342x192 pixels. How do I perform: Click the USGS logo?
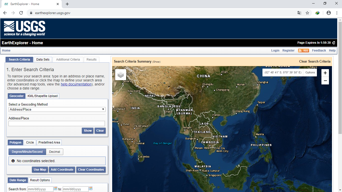click(25, 28)
